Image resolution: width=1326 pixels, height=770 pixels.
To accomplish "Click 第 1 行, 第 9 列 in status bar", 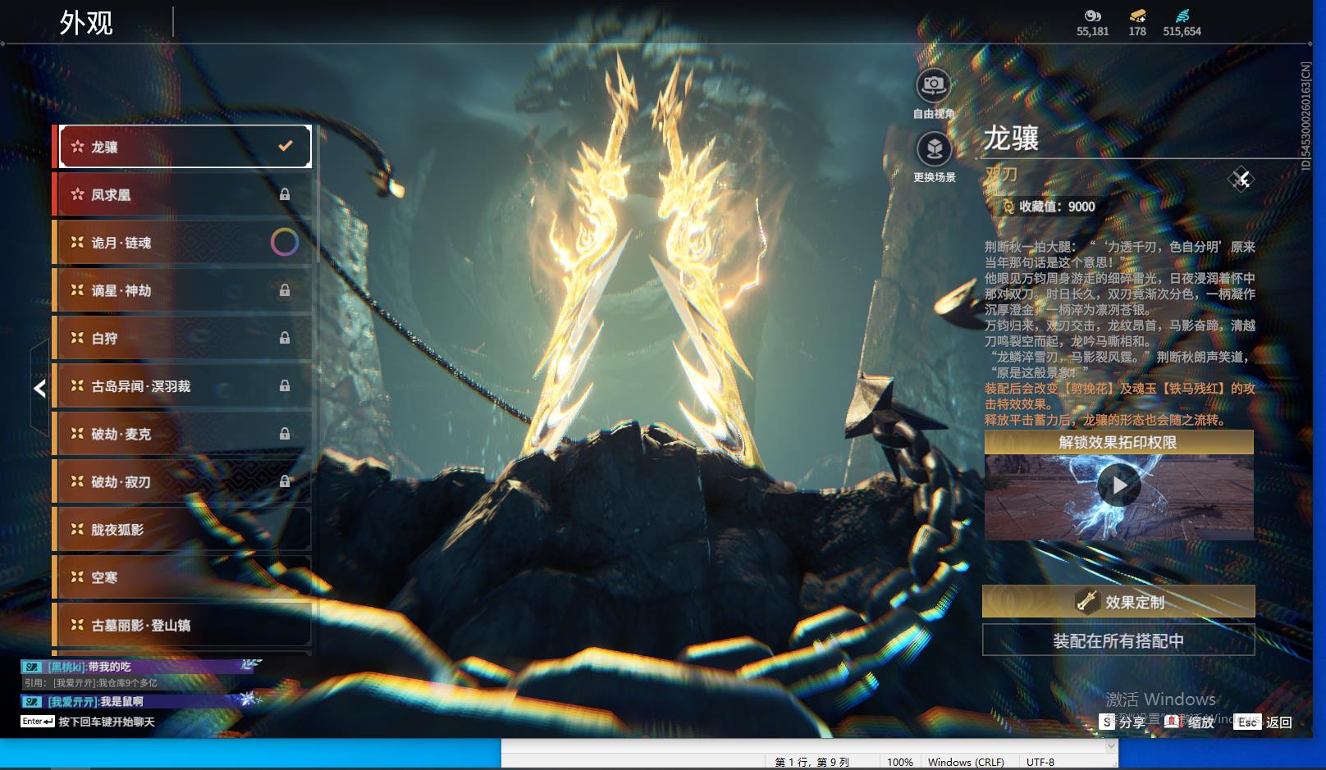I will (812, 762).
